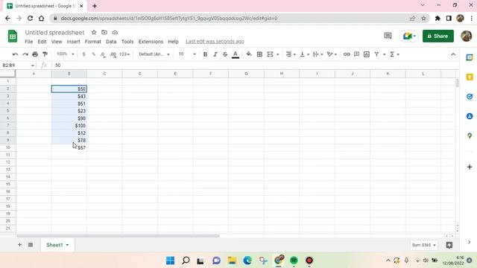Open the View menu
Image resolution: width=477 pixels, height=268 pixels.
[57, 42]
